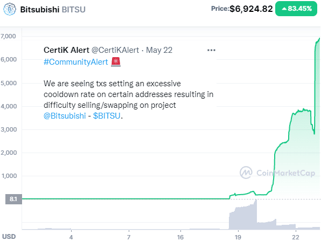Screen dimensions: 321x241
Task: Click the red siren alert emoji
Action: (116, 62)
